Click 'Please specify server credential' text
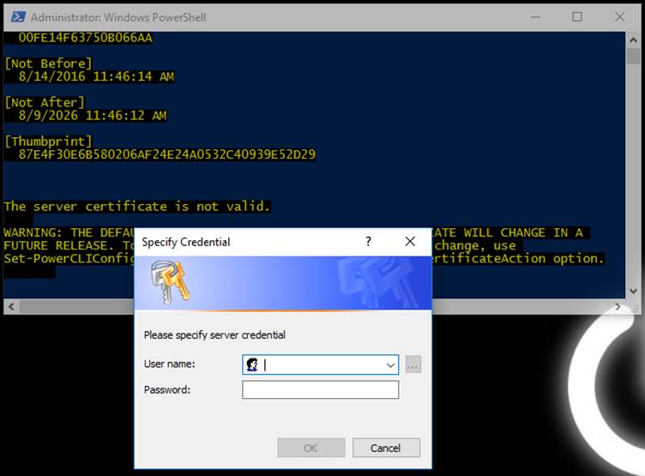Image resolution: width=645 pixels, height=476 pixels. tap(214, 334)
